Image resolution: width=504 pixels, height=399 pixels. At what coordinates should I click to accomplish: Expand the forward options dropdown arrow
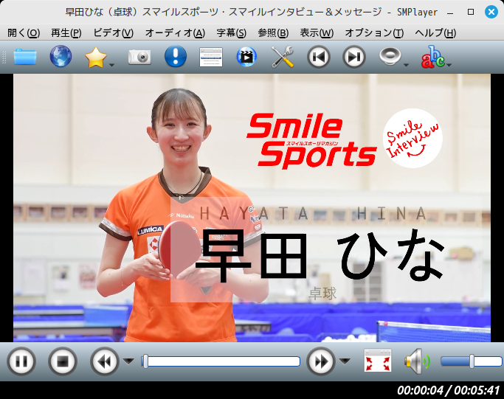(x=345, y=361)
